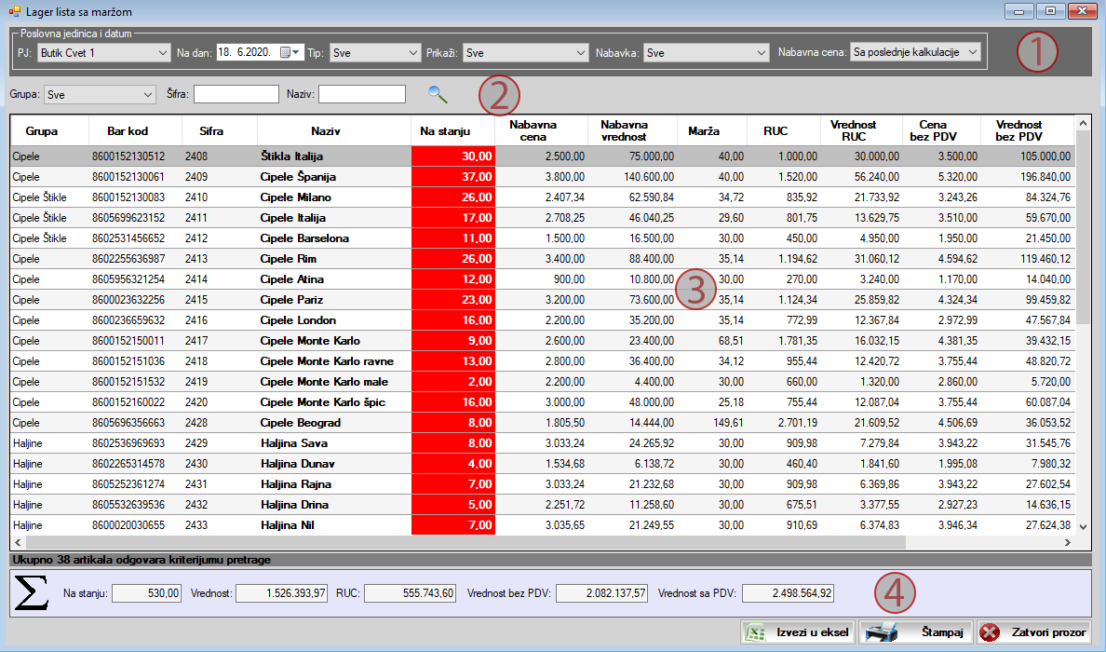Click the Zatvori prozor button
The image size is (1106, 652).
click(1034, 632)
